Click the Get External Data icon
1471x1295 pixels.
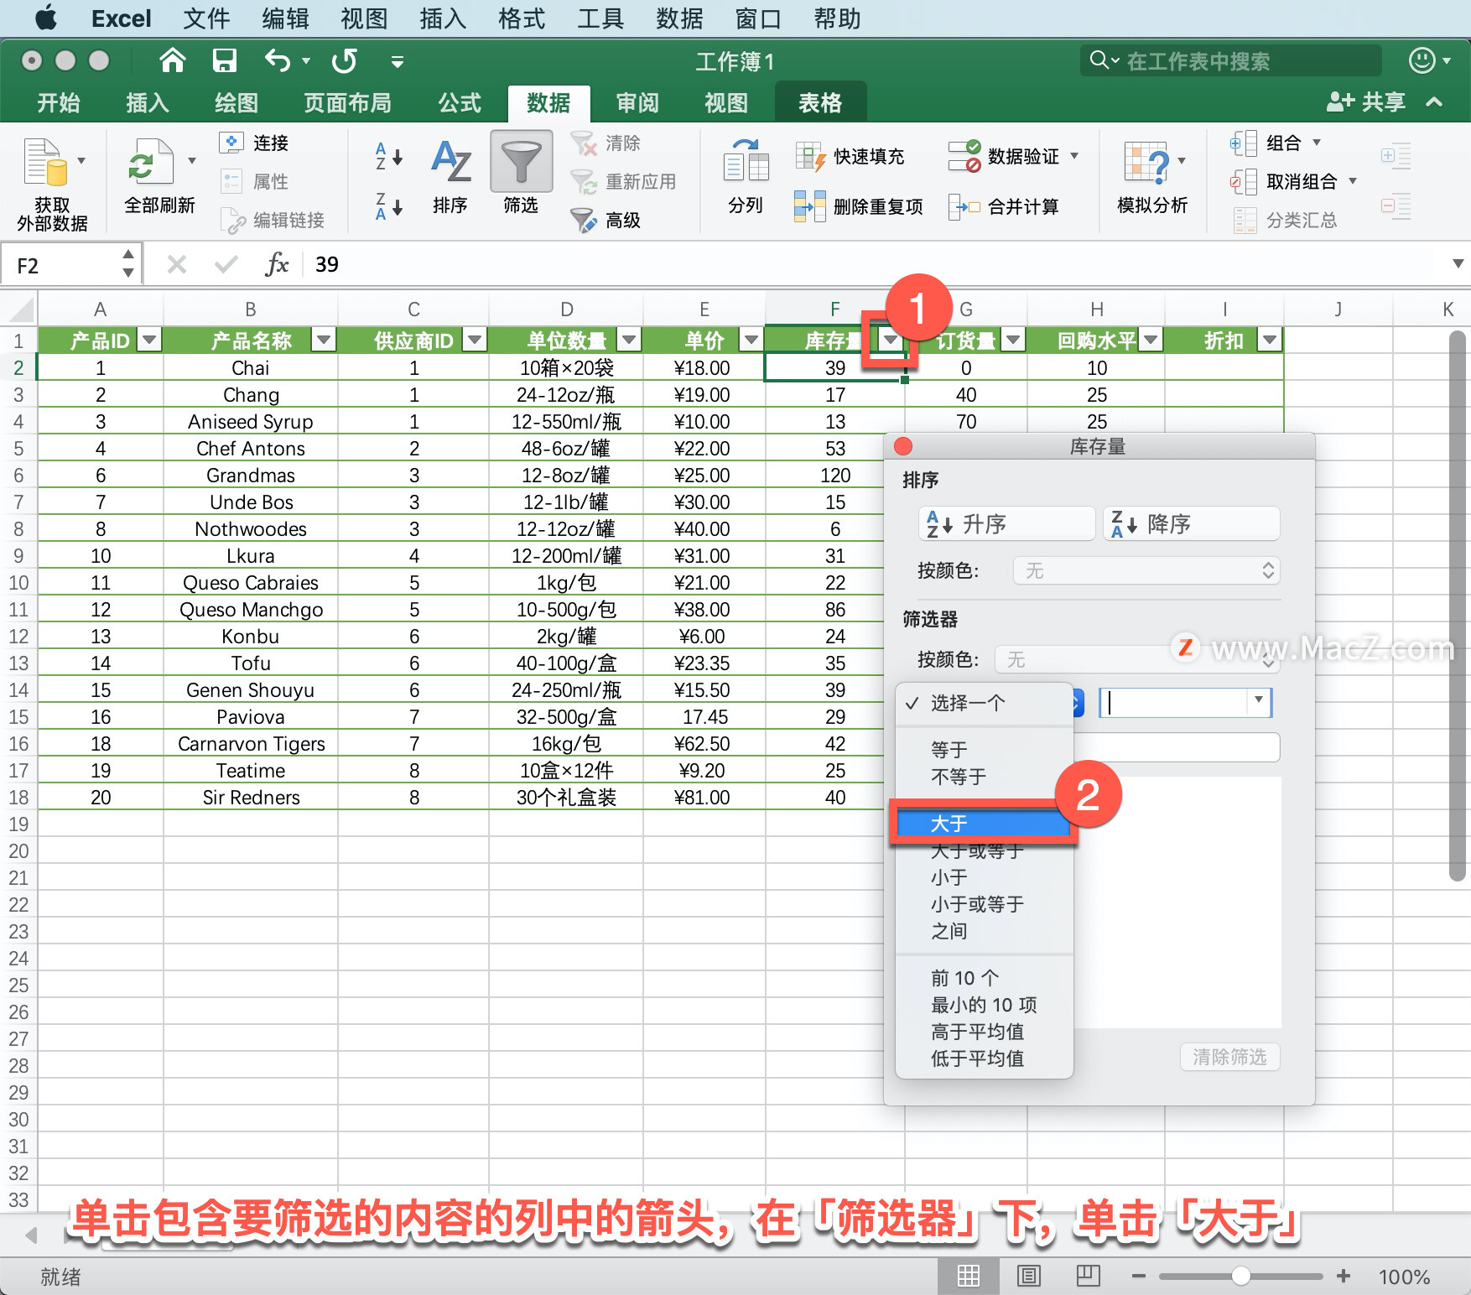[x=44, y=161]
